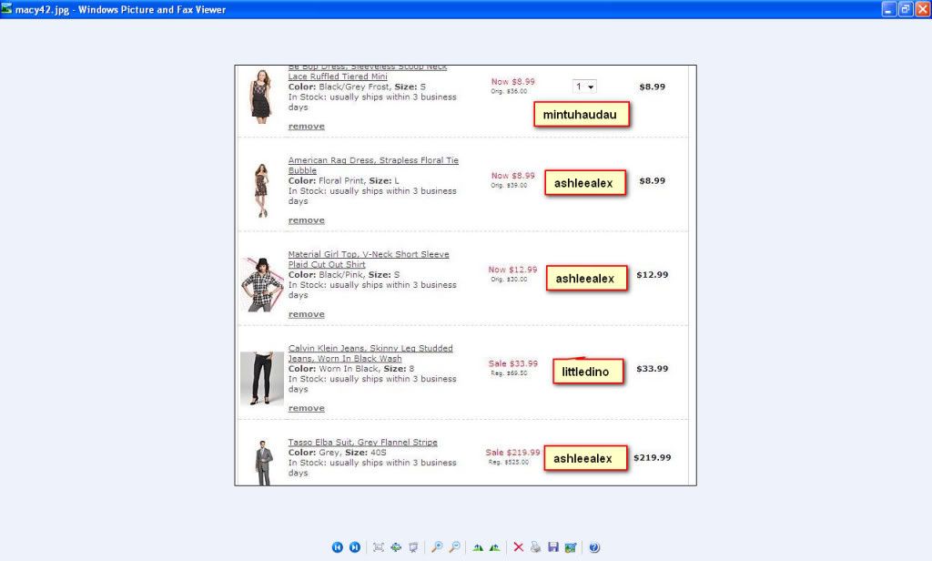Viewport: 932px width, 561px height.
Task: Open the Tasso Elba Suit product link
Action: [x=362, y=443]
